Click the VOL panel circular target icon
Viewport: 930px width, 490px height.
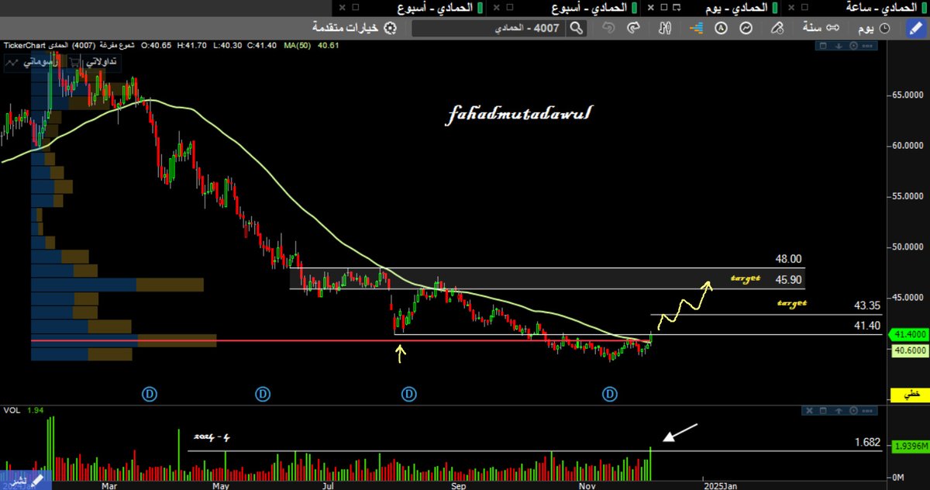(853, 409)
